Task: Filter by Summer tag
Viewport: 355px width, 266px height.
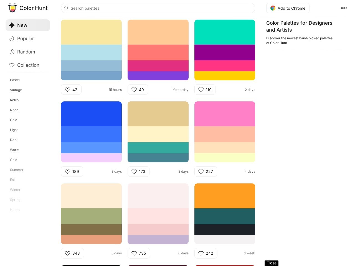Action: click(x=17, y=170)
